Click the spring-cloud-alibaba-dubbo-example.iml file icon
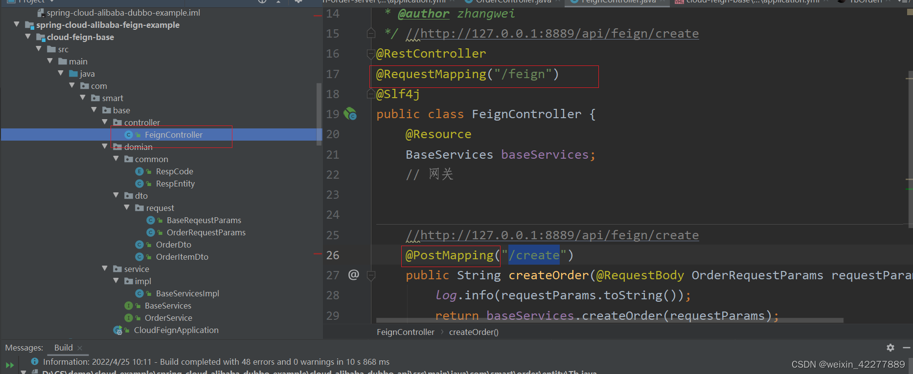This screenshot has width=913, height=374. pyautogui.click(x=41, y=13)
